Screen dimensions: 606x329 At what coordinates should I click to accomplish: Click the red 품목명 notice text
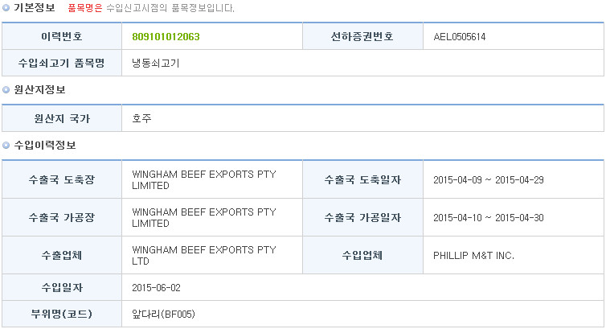85,8
